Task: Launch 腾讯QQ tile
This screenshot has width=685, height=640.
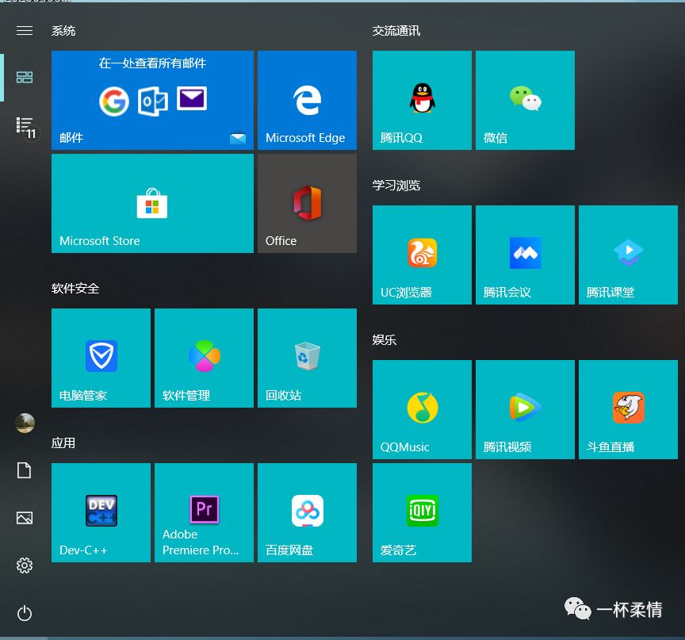Action: (422, 100)
